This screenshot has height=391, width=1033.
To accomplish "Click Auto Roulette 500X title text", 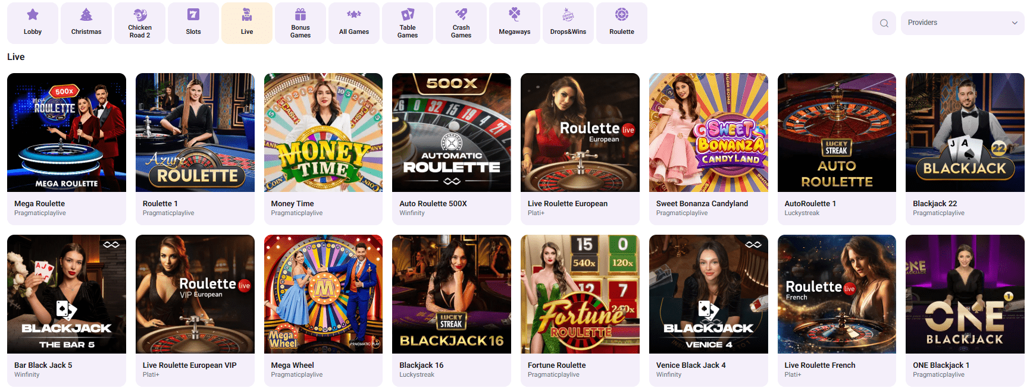I will [433, 204].
